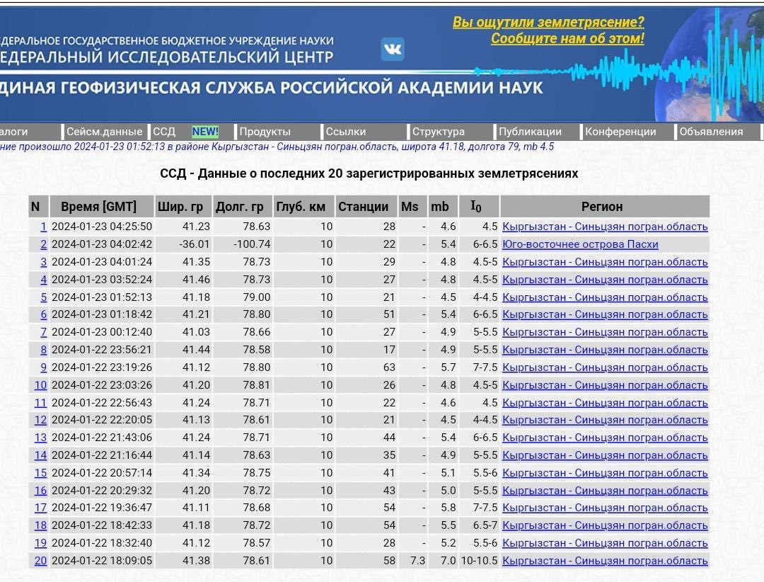This screenshot has width=764, height=582.
Task: Open the region link for the 18:09:05 event
Action: pos(605,561)
